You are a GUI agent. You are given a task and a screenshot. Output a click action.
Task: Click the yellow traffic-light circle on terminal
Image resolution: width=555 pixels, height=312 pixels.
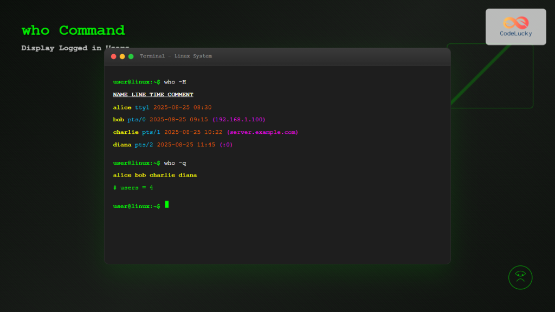pos(122,56)
